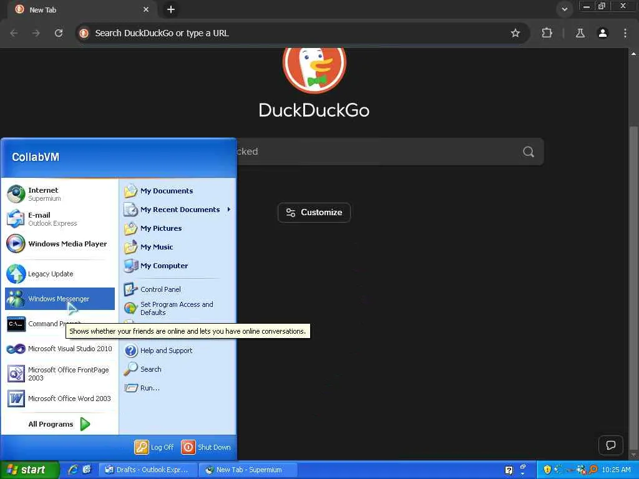
Task: Open Set Program Access and Defaults
Action: coord(178,308)
